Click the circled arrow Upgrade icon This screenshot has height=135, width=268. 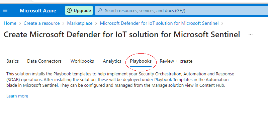[69, 10]
